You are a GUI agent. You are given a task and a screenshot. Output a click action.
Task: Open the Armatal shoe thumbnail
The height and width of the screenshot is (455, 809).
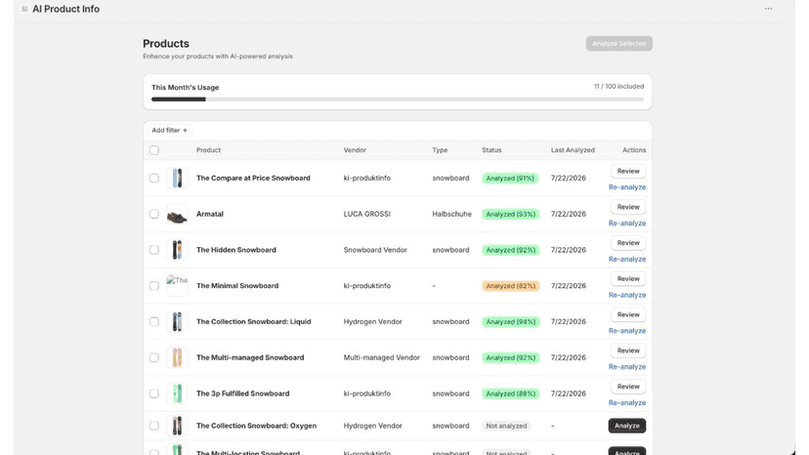pos(177,214)
